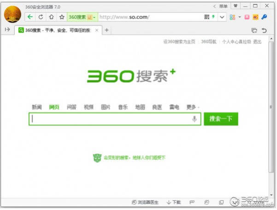Switch to 地图 search category

140,107
